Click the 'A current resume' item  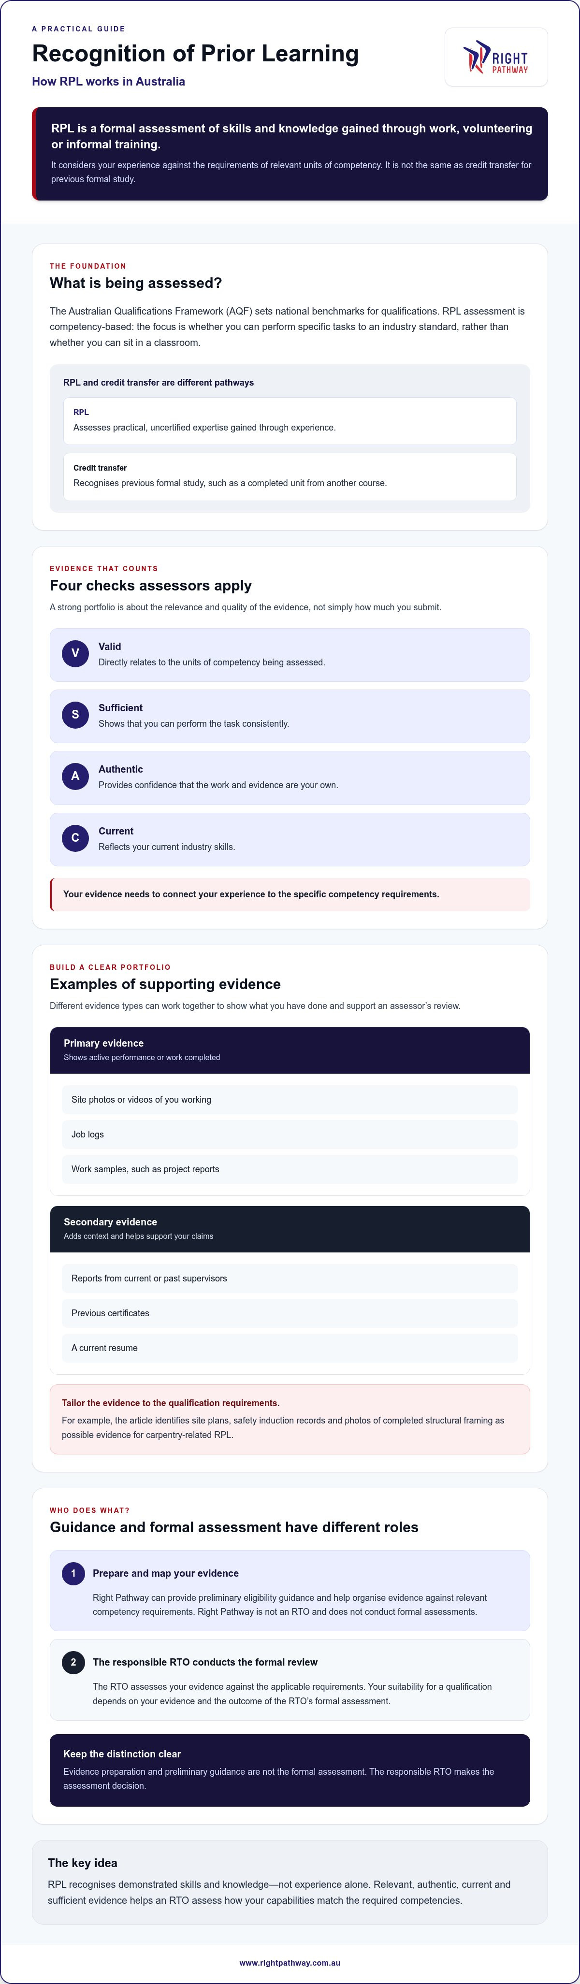[x=290, y=1348]
